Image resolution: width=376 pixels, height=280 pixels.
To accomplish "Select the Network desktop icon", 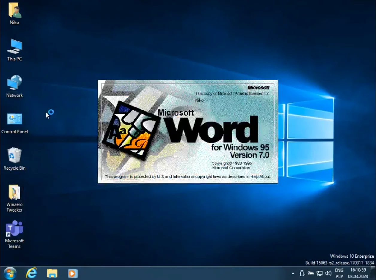I will [x=14, y=83].
